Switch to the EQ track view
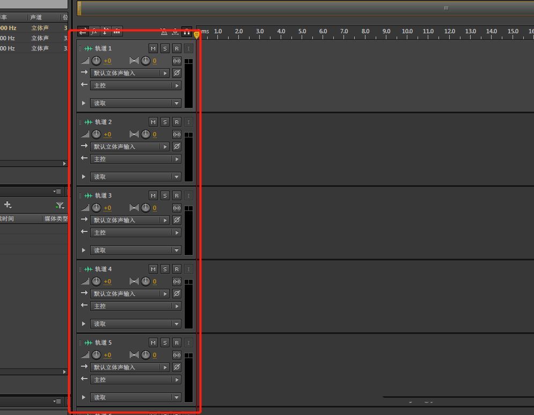This screenshot has width=534, height=415. [x=116, y=32]
